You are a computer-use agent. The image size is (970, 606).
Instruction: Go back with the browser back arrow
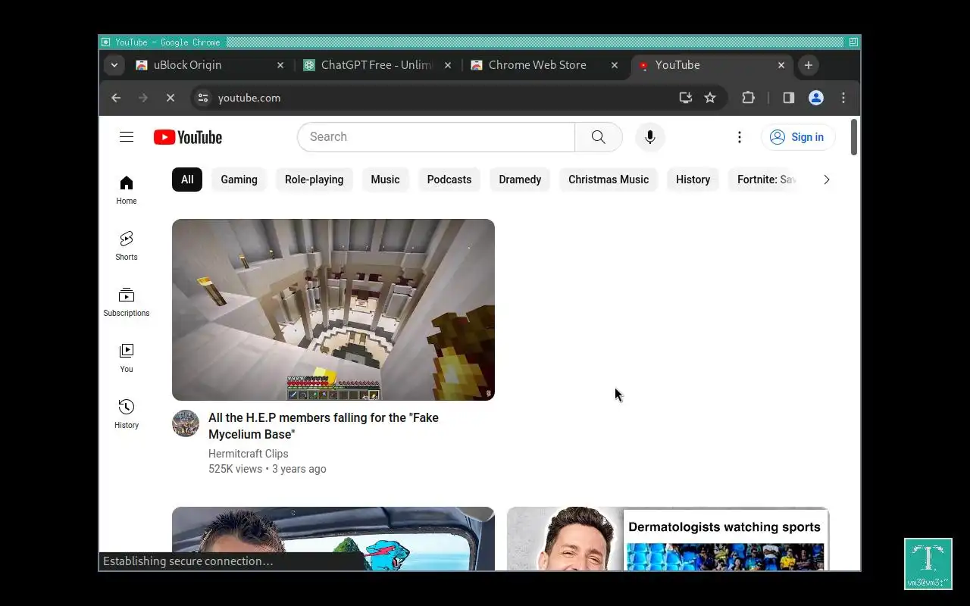pyautogui.click(x=116, y=98)
